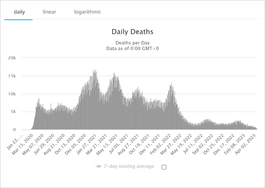Switch to the linear tab

(49, 12)
